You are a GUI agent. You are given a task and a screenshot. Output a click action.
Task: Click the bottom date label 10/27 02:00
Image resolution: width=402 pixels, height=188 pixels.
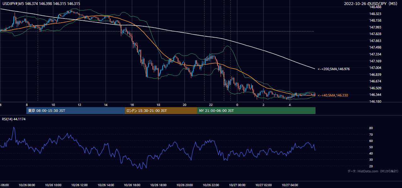point(264,185)
